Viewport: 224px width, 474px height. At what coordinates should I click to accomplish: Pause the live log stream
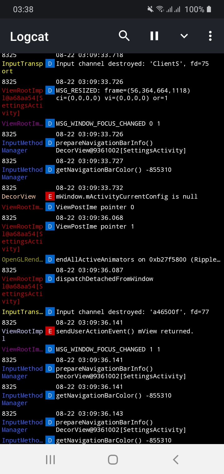pyautogui.click(x=154, y=36)
